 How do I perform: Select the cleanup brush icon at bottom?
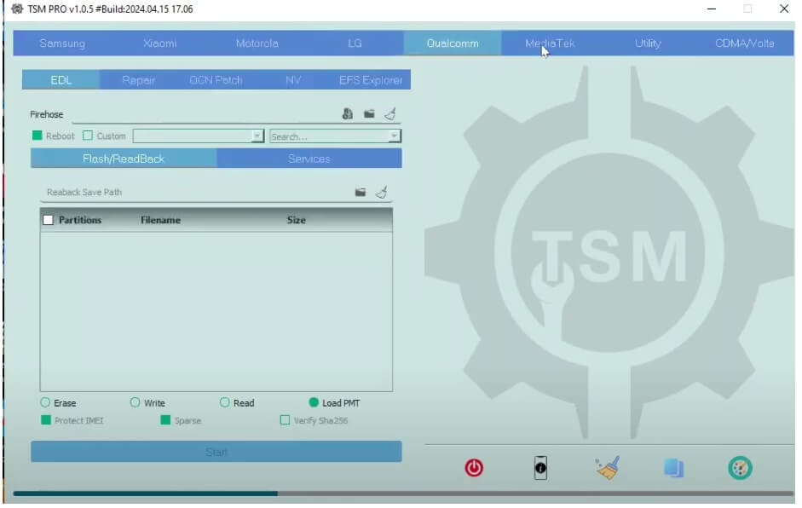pyautogui.click(x=607, y=467)
